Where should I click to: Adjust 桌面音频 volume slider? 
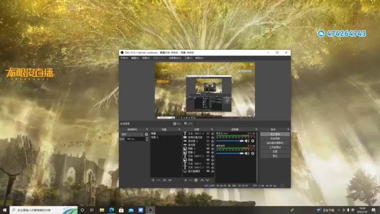pos(230,153)
